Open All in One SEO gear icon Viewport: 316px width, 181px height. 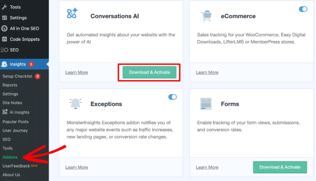pos(4,28)
